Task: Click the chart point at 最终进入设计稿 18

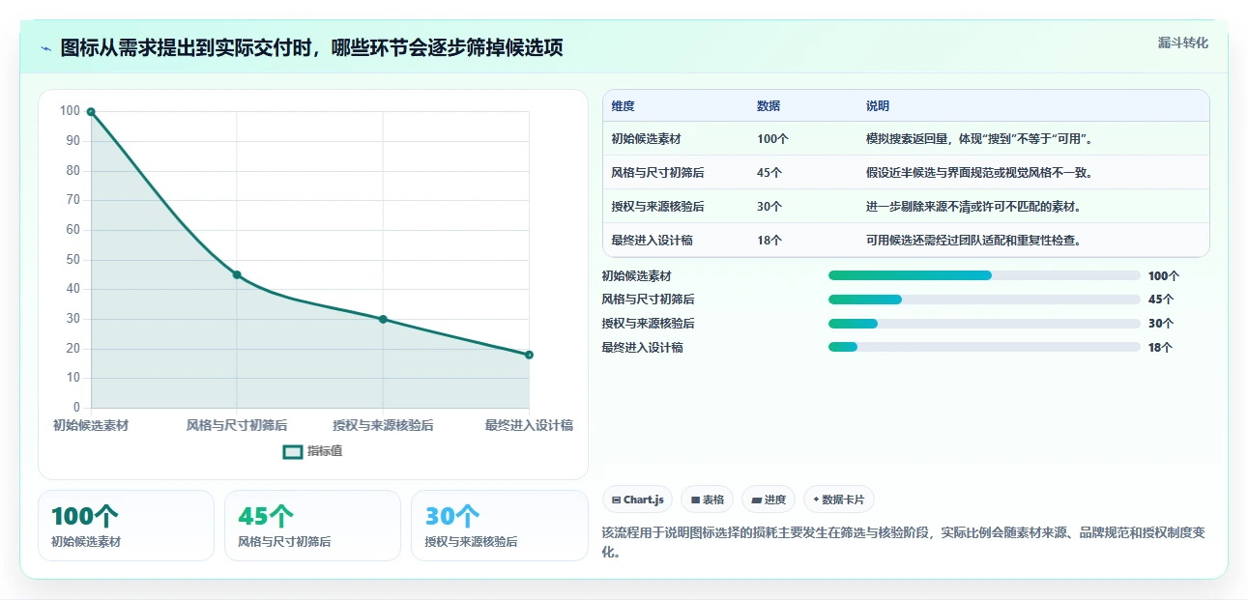Action: point(529,355)
